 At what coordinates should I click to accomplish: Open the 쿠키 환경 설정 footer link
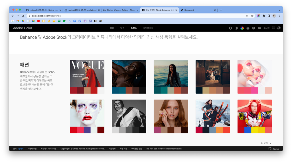pos(137,149)
